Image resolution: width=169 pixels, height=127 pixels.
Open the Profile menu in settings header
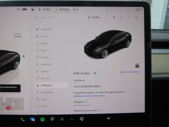click(x=94, y=17)
